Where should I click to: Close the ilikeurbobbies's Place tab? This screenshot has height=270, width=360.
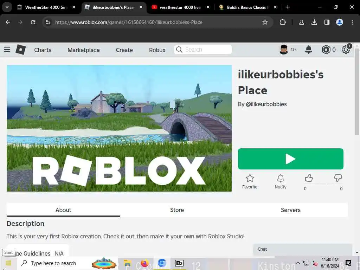pos(141,7)
